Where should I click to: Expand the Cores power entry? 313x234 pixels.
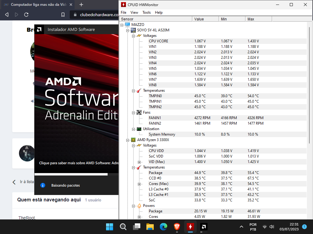tap(139, 217)
